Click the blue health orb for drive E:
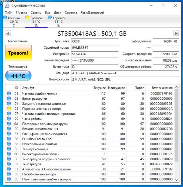This screenshot has height=187, width=183. tap(49, 17)
